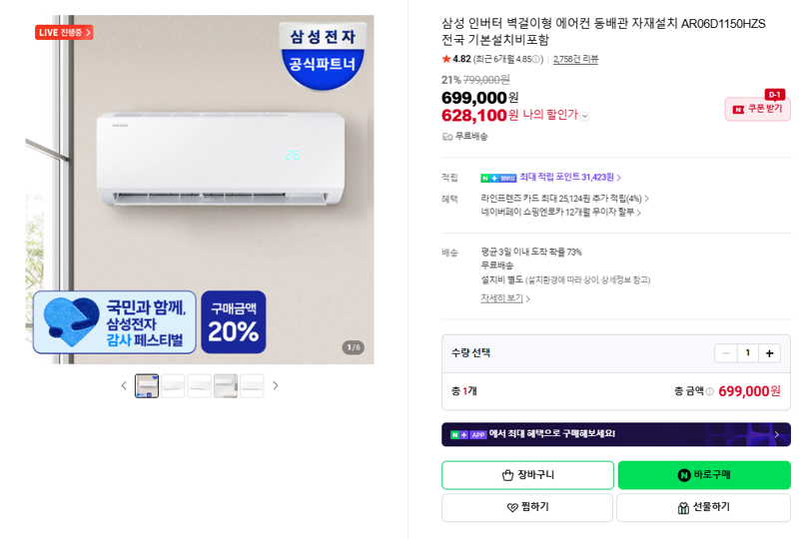799x539 pixels.
Task: Click the 쿠폰 받기 button
Action: (758, 109)
